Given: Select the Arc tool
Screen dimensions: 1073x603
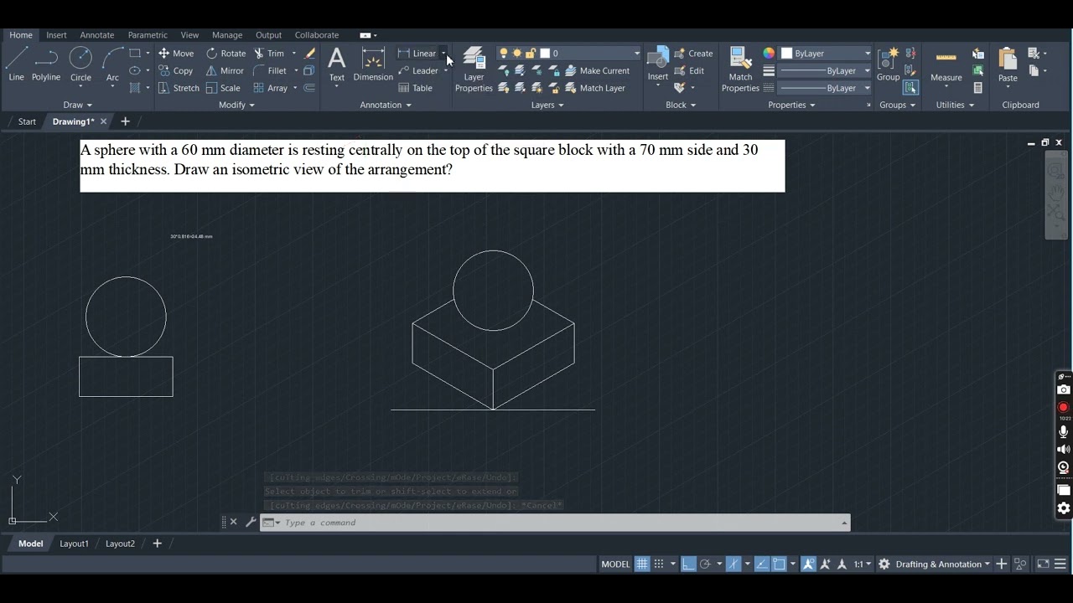Looking at the screenshot, I should pos(112,64).
